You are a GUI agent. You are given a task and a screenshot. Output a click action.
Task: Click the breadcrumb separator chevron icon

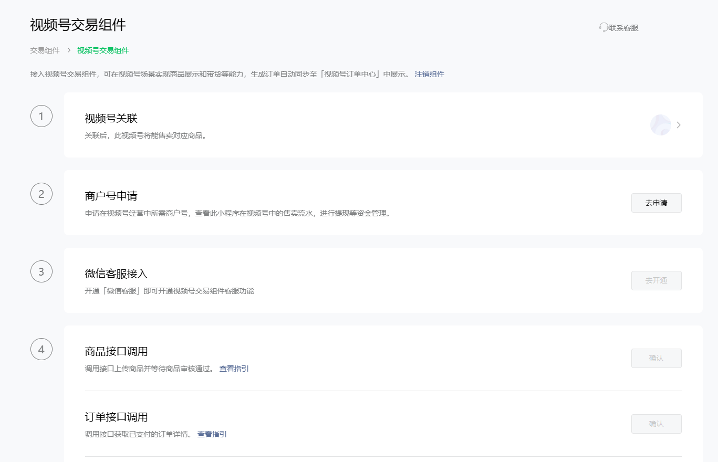coord(69,50)
